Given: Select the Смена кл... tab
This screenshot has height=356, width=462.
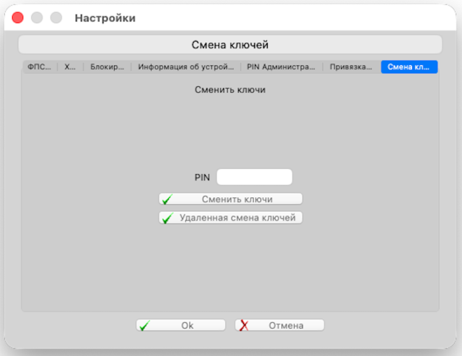Looking at the screenshot, I should click(x=409, y=67).
